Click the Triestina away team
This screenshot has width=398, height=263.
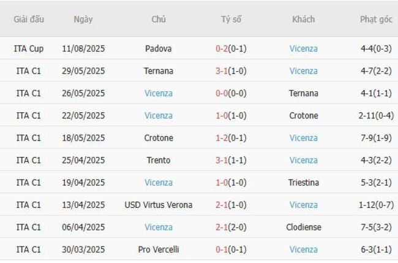click(304, 182)
